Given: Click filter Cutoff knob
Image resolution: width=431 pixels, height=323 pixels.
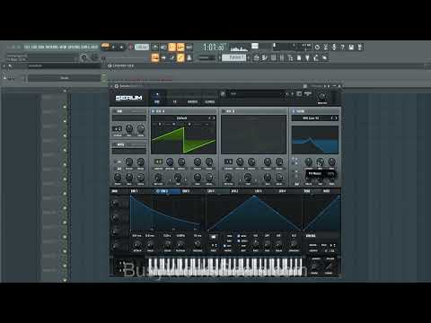Looking at the screenshot, I should click(x=308, y=161).
